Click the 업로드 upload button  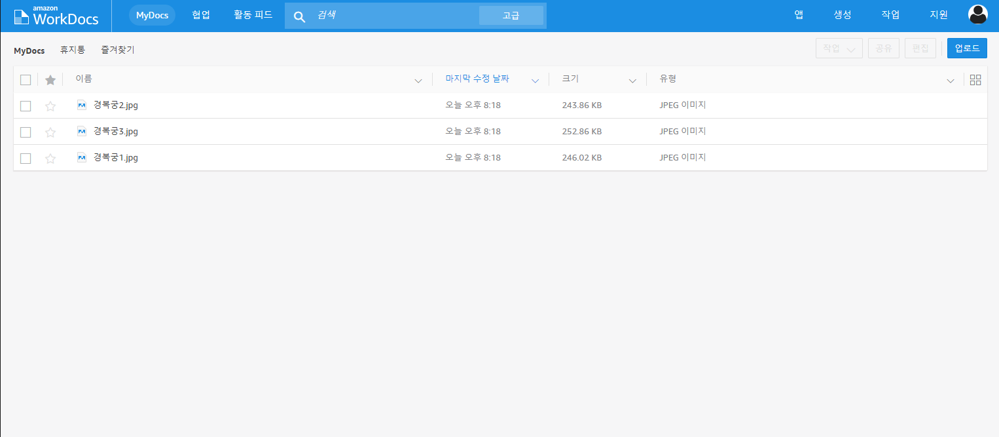click(x=967, y=48)
